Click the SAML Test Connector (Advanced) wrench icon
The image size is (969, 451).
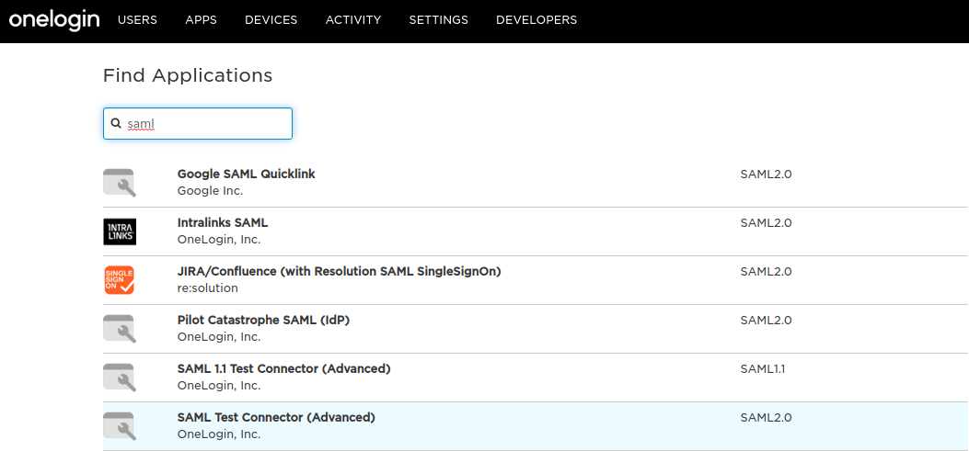(x=120, y=426)
